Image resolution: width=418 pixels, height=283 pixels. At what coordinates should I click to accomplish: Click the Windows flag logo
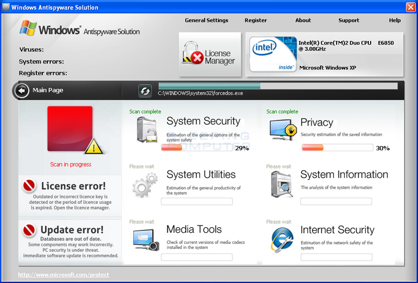28,28
